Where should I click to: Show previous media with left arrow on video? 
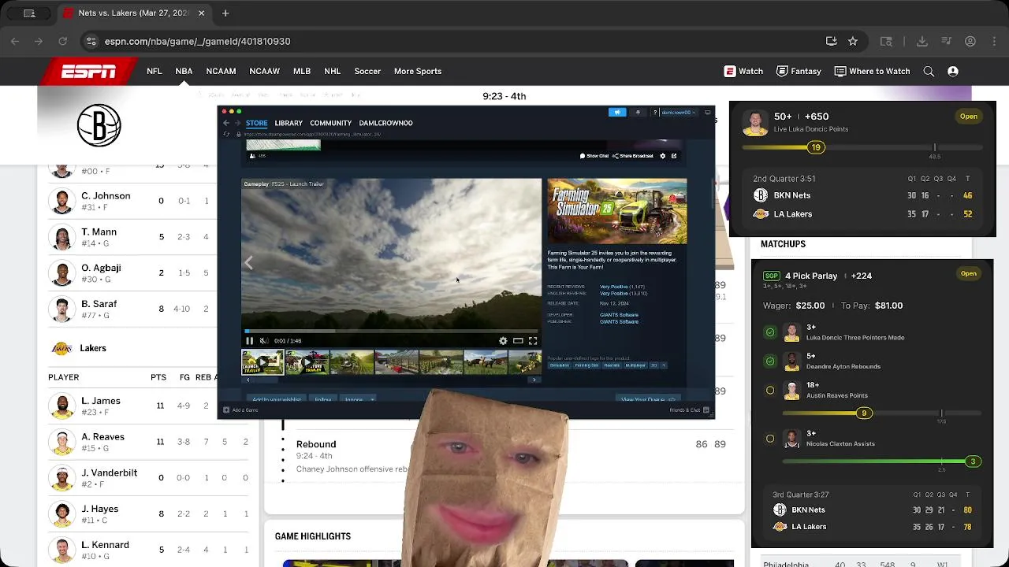pos(249,263)
